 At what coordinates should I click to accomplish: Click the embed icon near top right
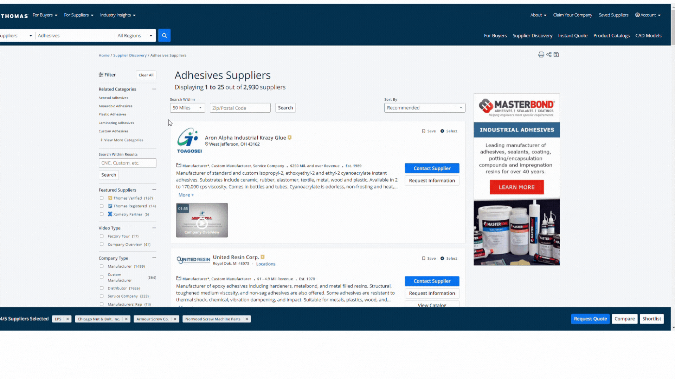pos(549,55)
